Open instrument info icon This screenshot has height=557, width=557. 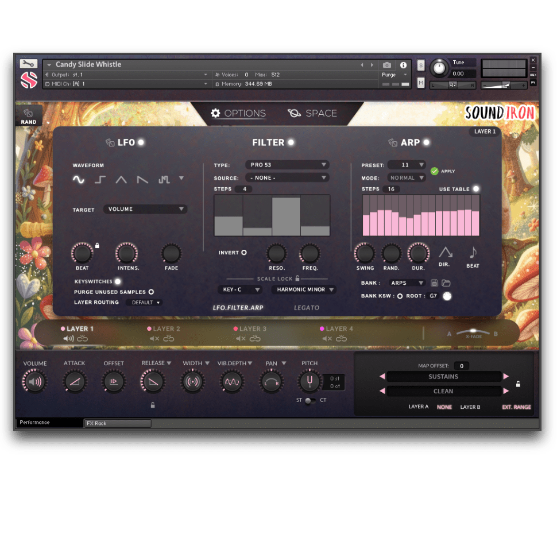[403, 65]
